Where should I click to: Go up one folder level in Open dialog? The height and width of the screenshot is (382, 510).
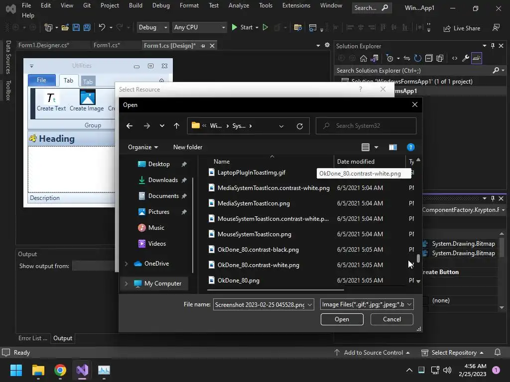pos(177,126)
